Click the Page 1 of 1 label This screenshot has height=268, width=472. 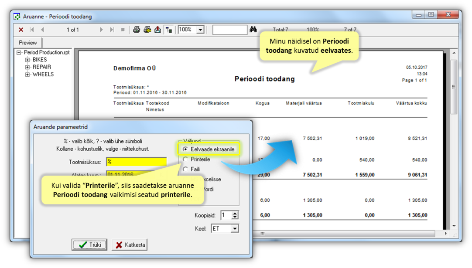coord(414,80)
